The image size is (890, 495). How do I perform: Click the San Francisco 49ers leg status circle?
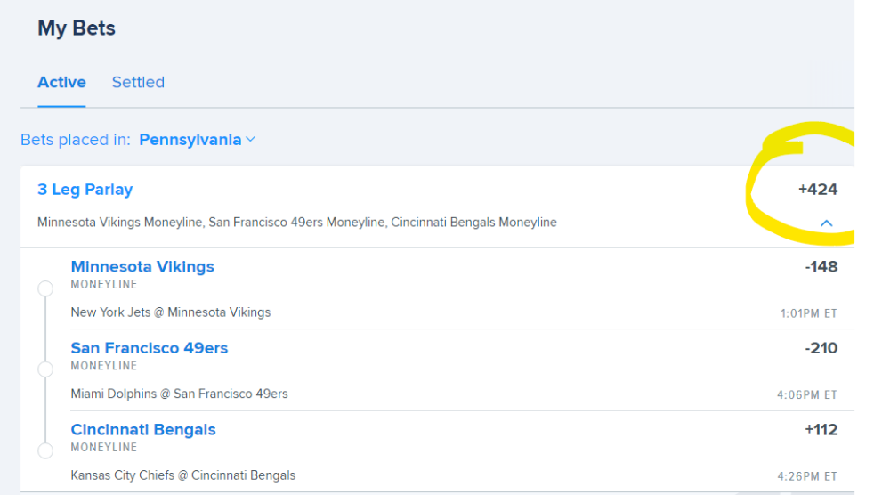click(x=45, y=369)
